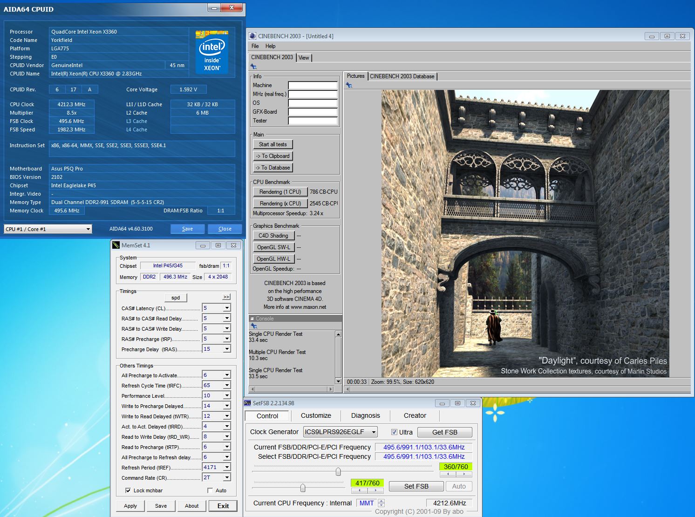Click the spd button in MemSet

pos(176,298)
